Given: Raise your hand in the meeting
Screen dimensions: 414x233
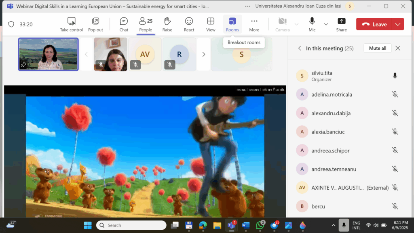Looking at the screenshot, I should click(167, 24).
